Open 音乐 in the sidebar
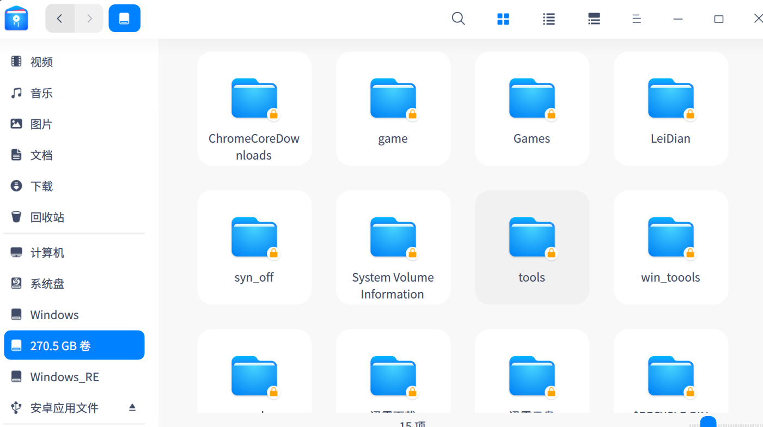Screen dimensions: 763x427 [74, 93]
